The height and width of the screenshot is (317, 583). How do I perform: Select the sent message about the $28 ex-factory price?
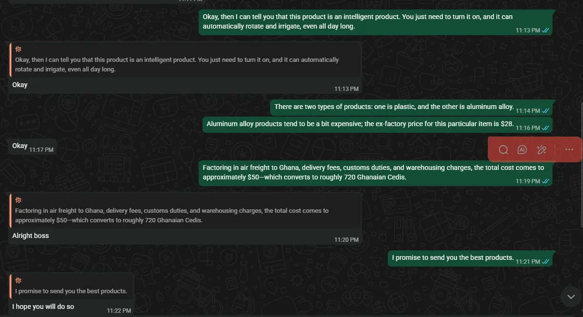(x=360, y=124)
